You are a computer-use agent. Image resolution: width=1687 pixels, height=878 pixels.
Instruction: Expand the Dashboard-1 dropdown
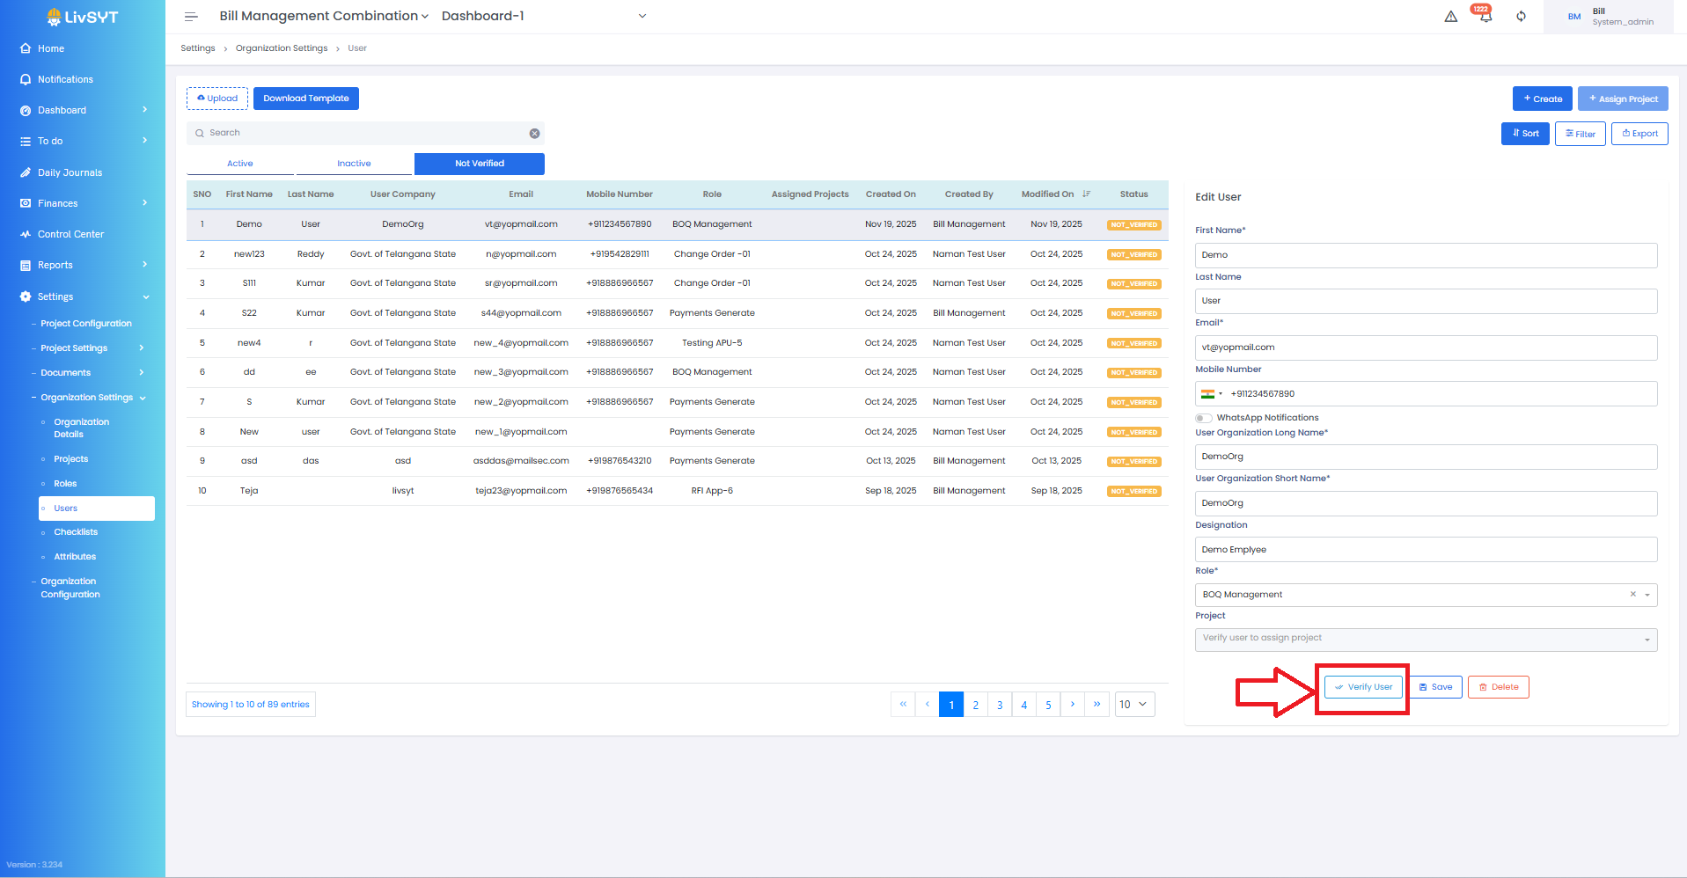[x=642, y=16]
